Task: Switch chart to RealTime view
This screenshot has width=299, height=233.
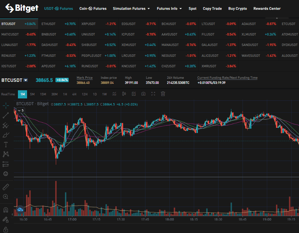Action: point(8,94)
